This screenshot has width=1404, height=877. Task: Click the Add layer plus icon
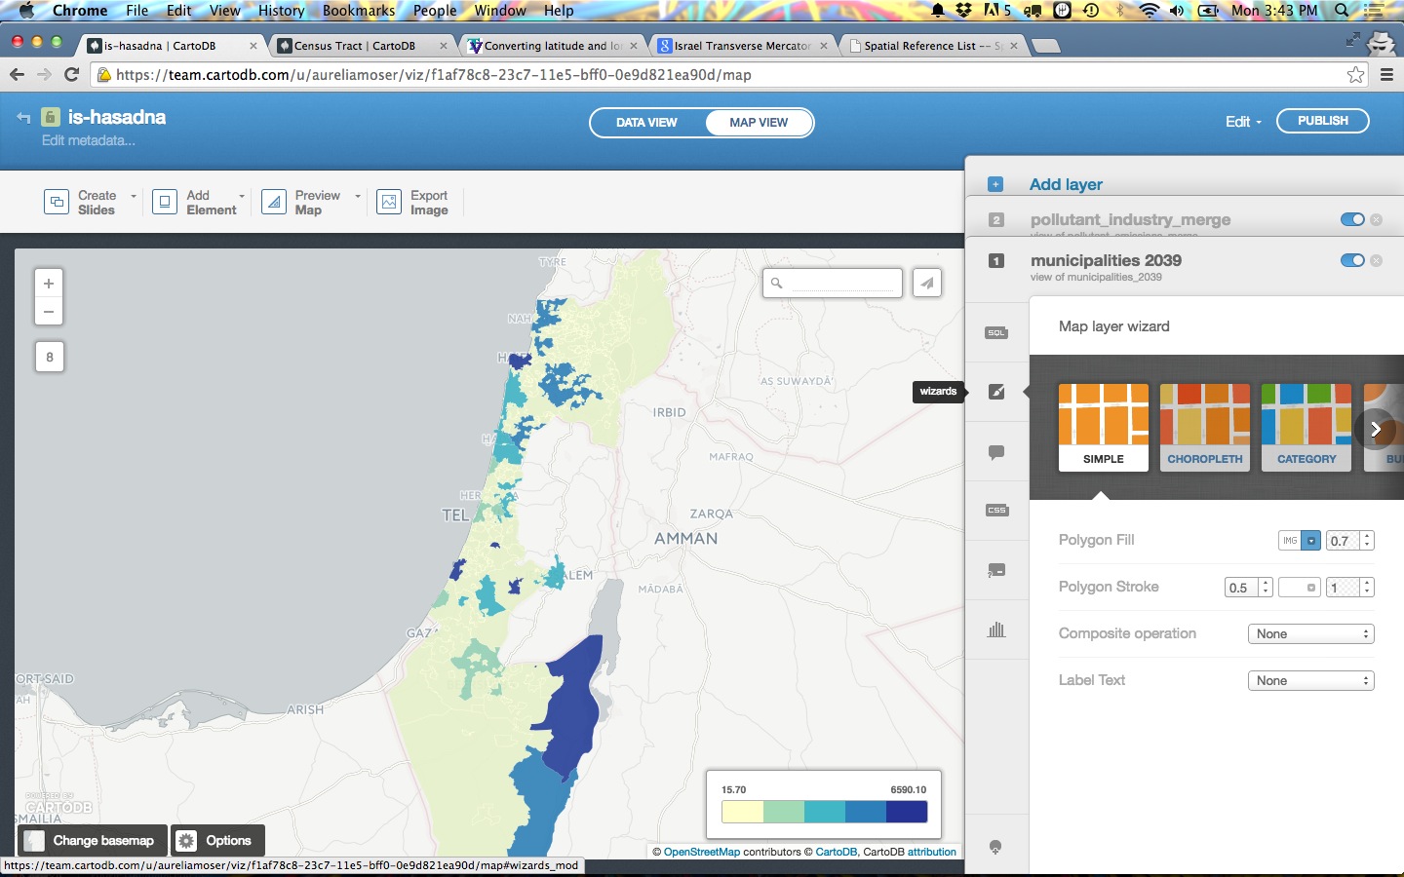[995, 184]
